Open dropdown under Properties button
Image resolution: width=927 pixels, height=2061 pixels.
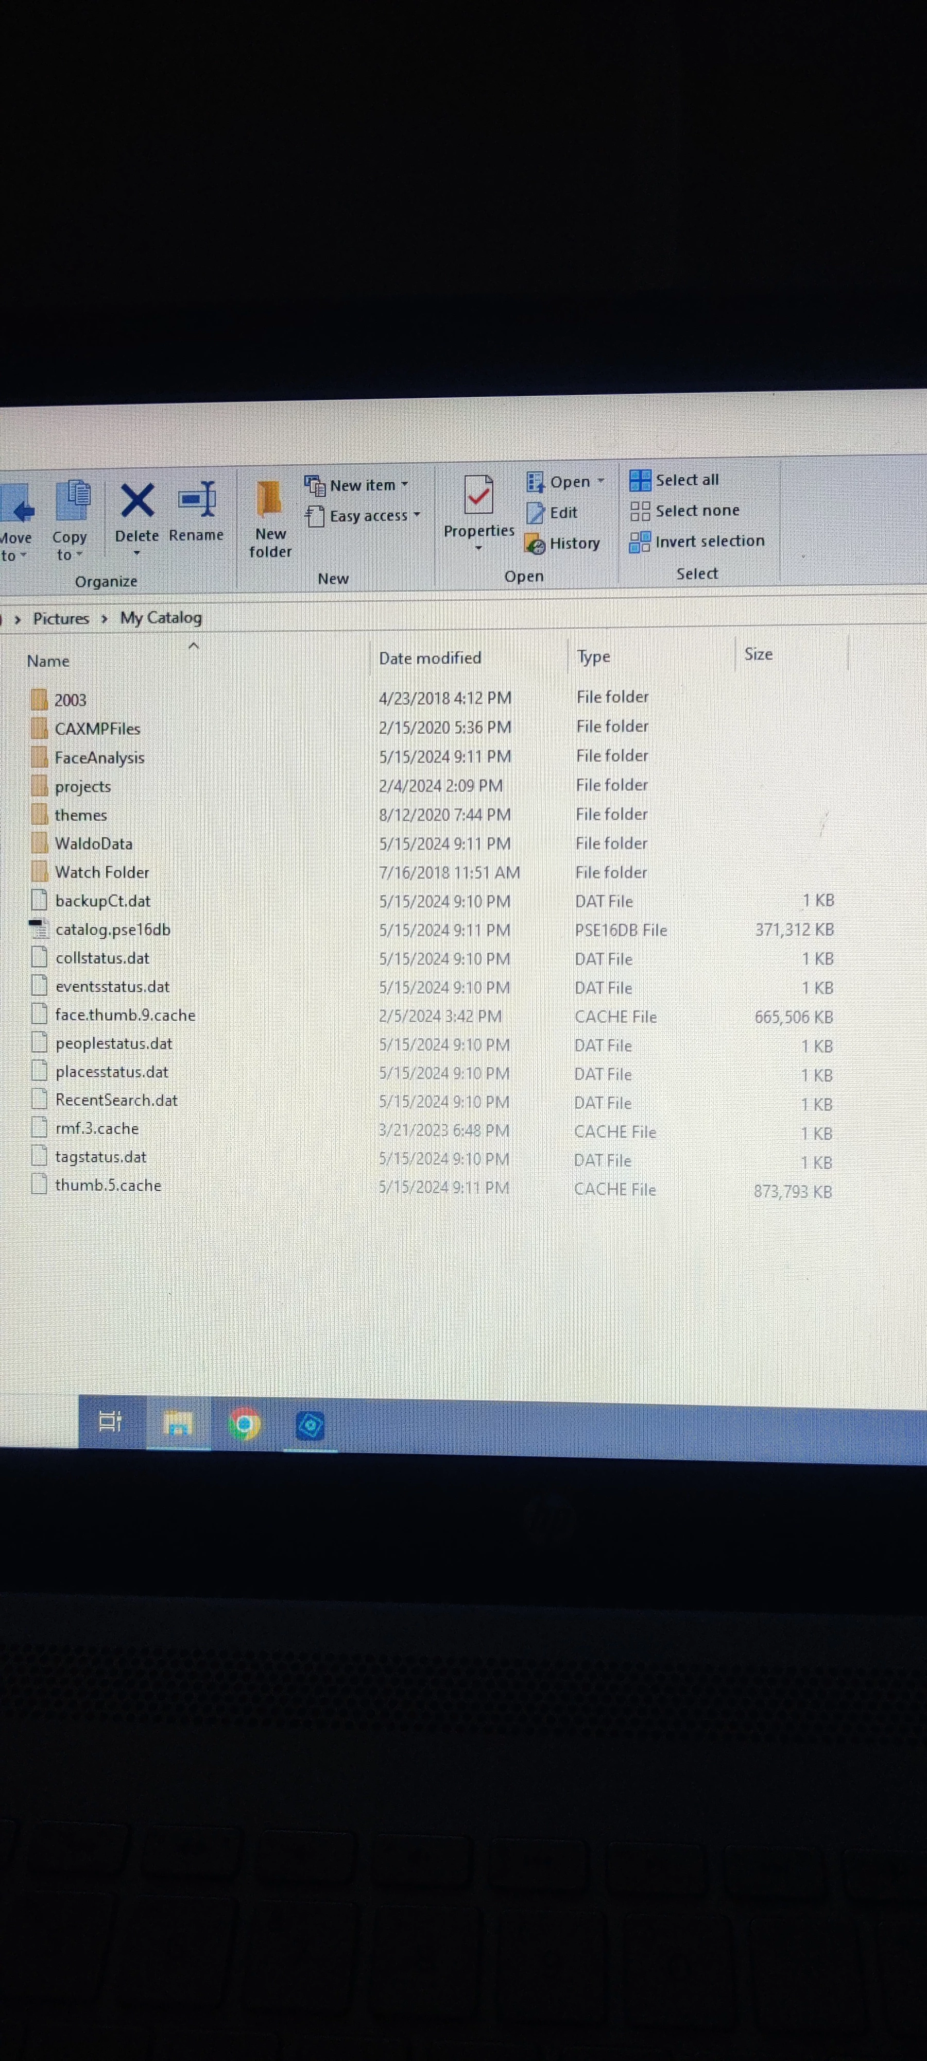[x=479, y=548]
